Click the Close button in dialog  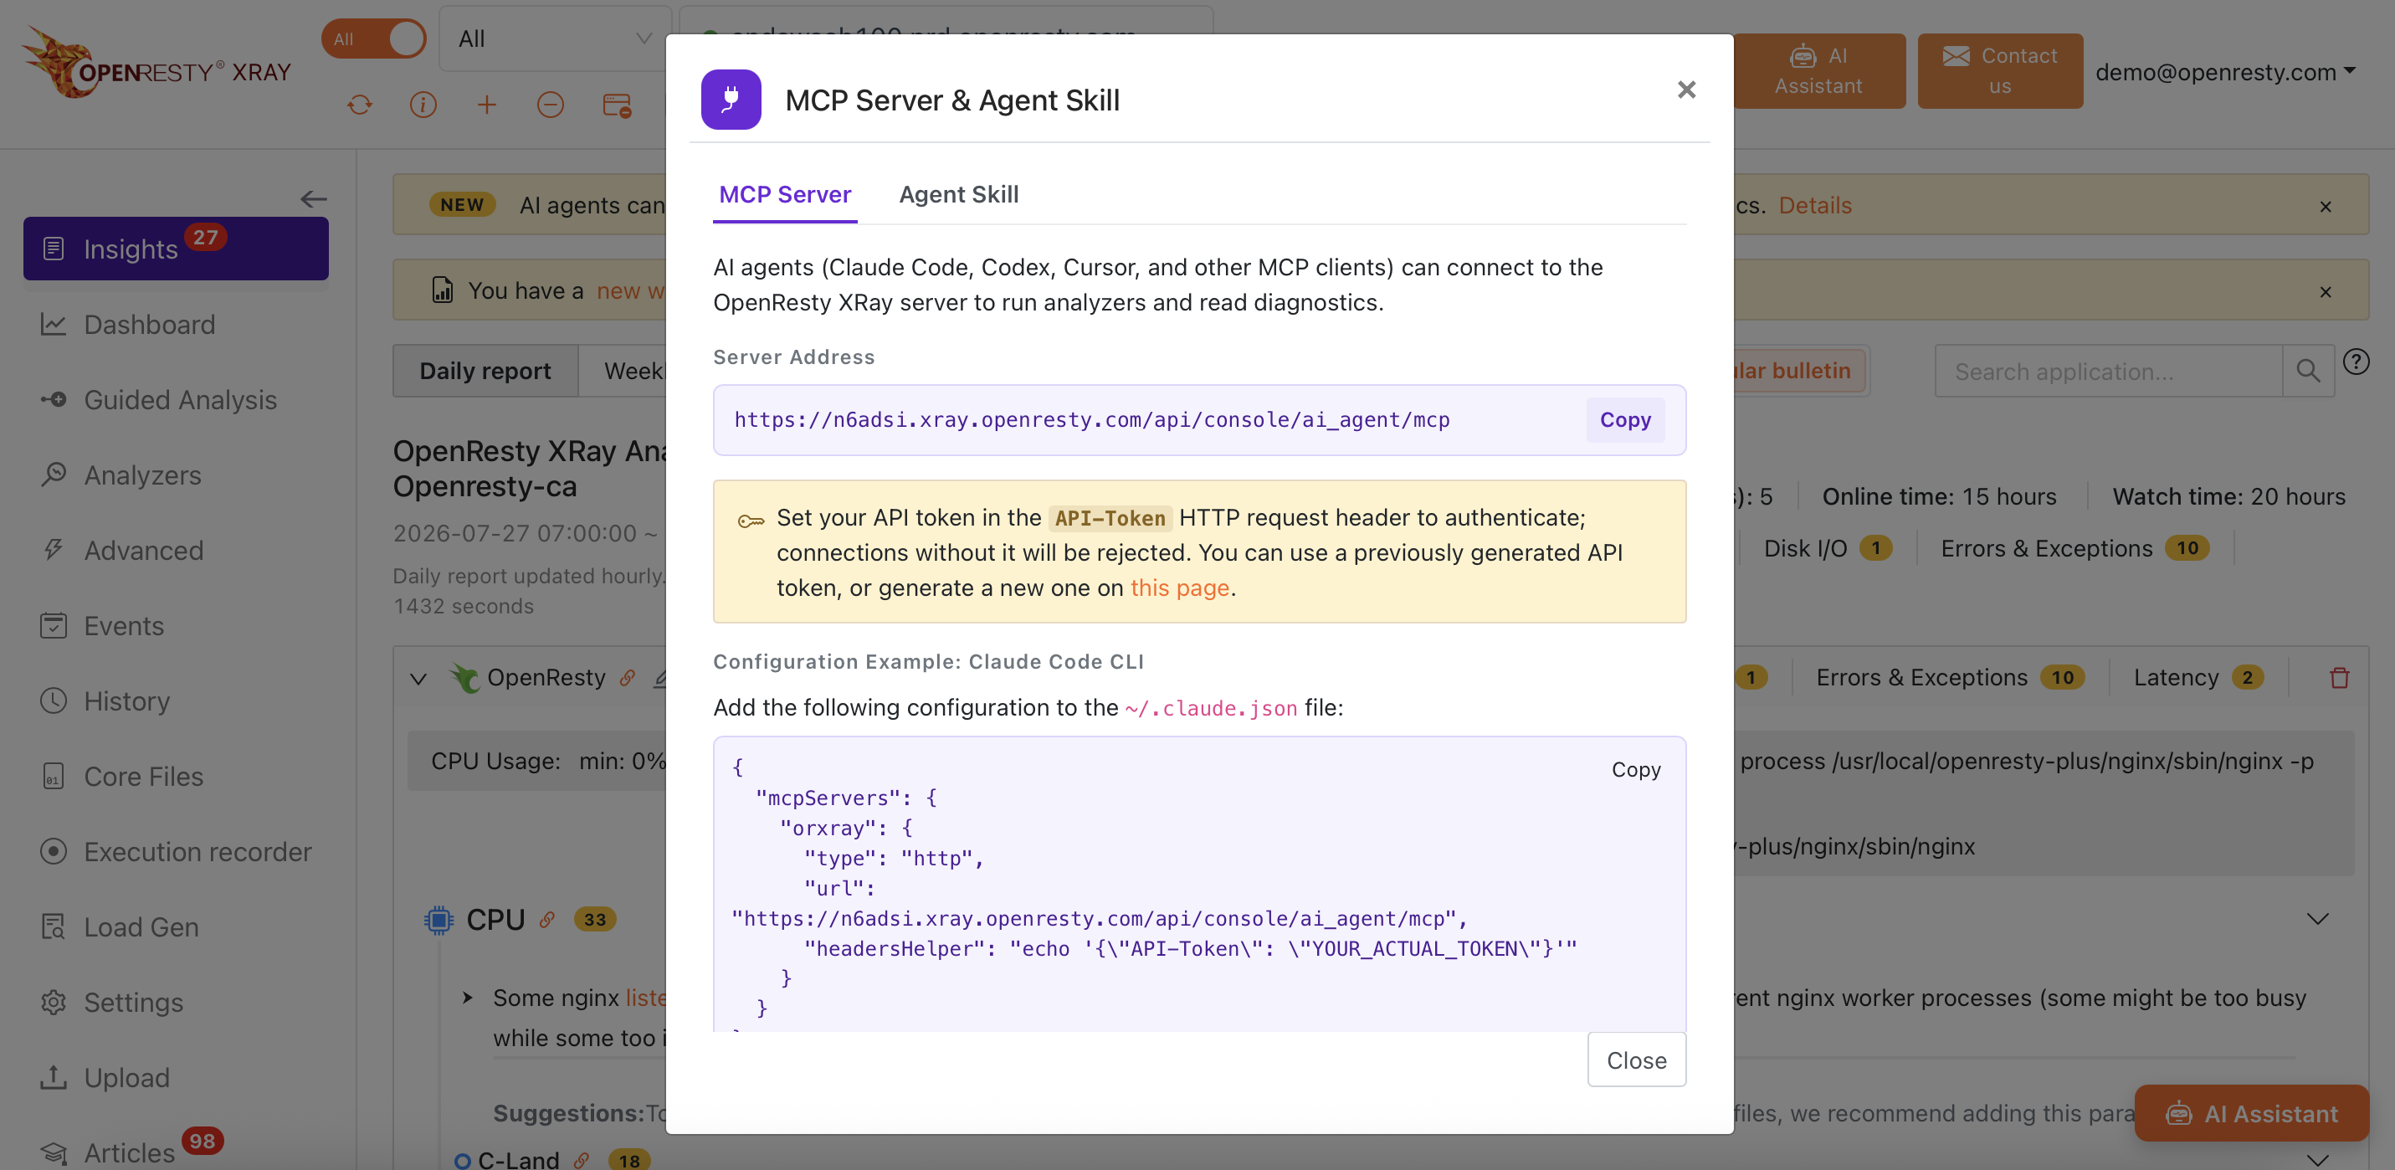pos(1635,1060)
